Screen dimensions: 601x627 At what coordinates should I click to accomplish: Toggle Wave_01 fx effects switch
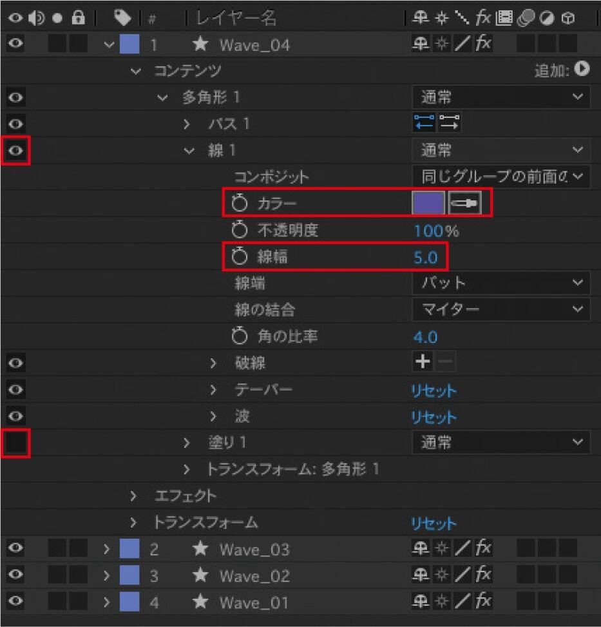point(483,601)
